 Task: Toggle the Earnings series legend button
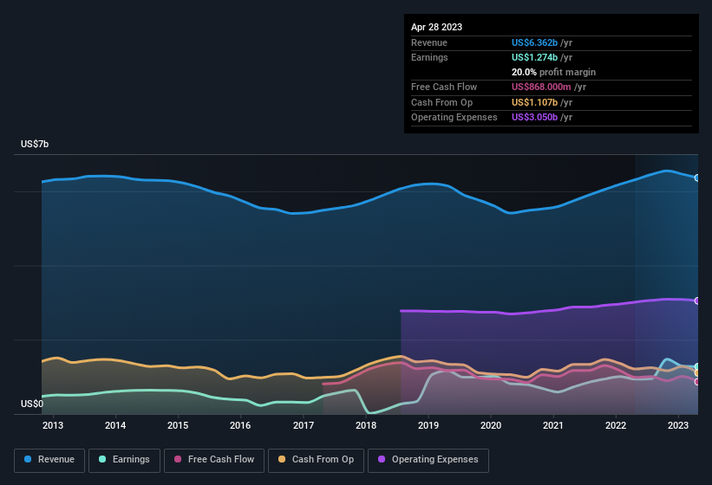click(x=124, y=460)
